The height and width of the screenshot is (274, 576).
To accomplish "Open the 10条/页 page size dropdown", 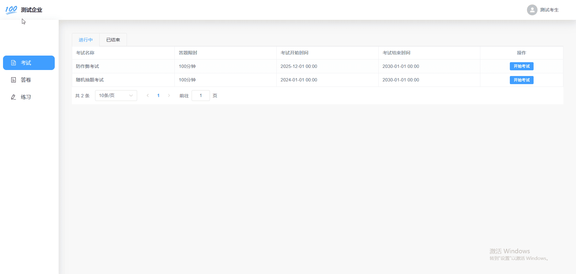I will 116,96.
